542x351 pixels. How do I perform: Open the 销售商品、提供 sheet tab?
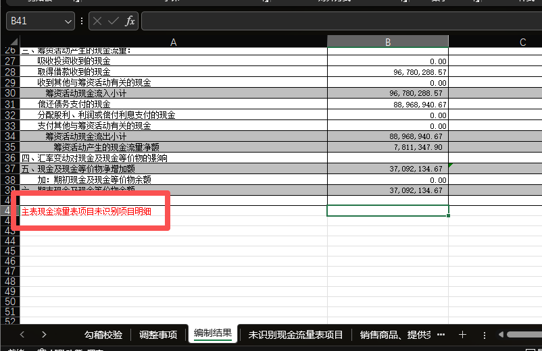(x=395, y=334)
